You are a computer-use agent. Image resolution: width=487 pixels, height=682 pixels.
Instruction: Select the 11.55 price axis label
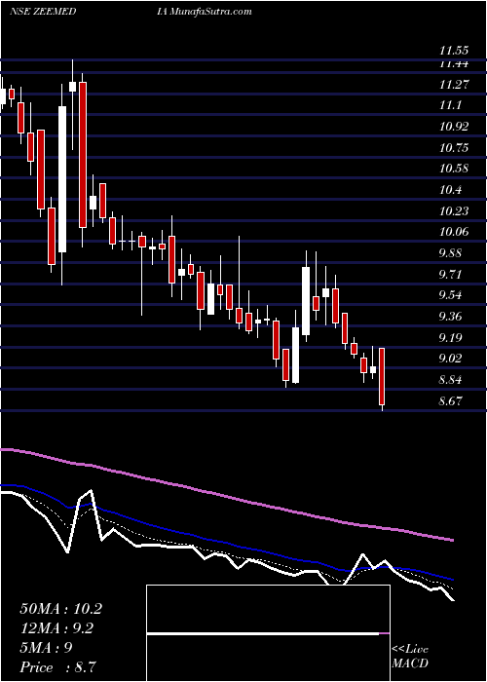[x=454, y=51]
